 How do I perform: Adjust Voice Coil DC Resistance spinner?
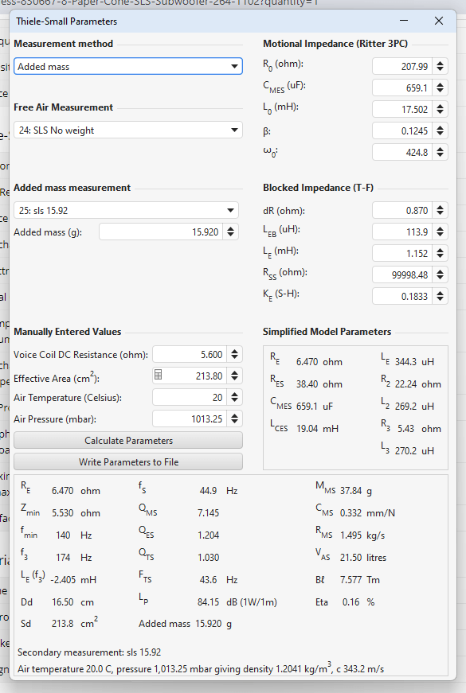tap(234, 354)
